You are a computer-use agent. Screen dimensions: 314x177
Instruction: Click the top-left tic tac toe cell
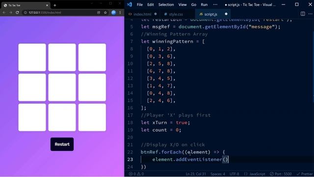click(32, 57)
